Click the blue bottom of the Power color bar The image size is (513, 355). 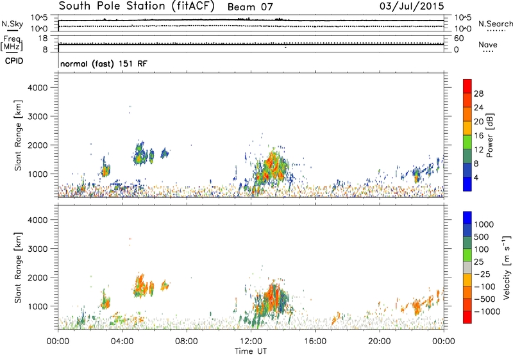pyautogui.click(x=467, y=184)
